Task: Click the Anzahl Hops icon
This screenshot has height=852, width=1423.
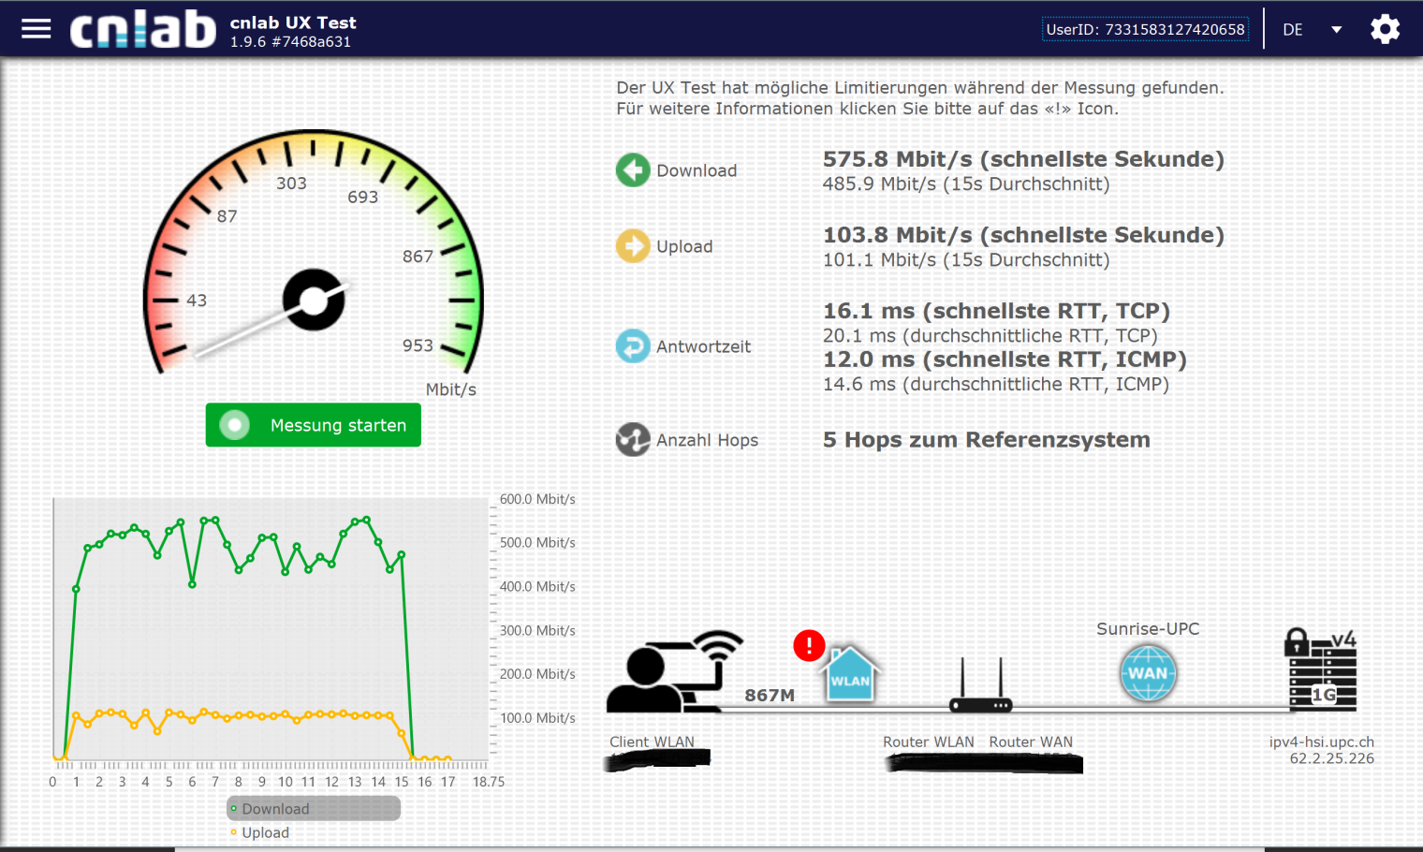Action: tap(633, 439)
